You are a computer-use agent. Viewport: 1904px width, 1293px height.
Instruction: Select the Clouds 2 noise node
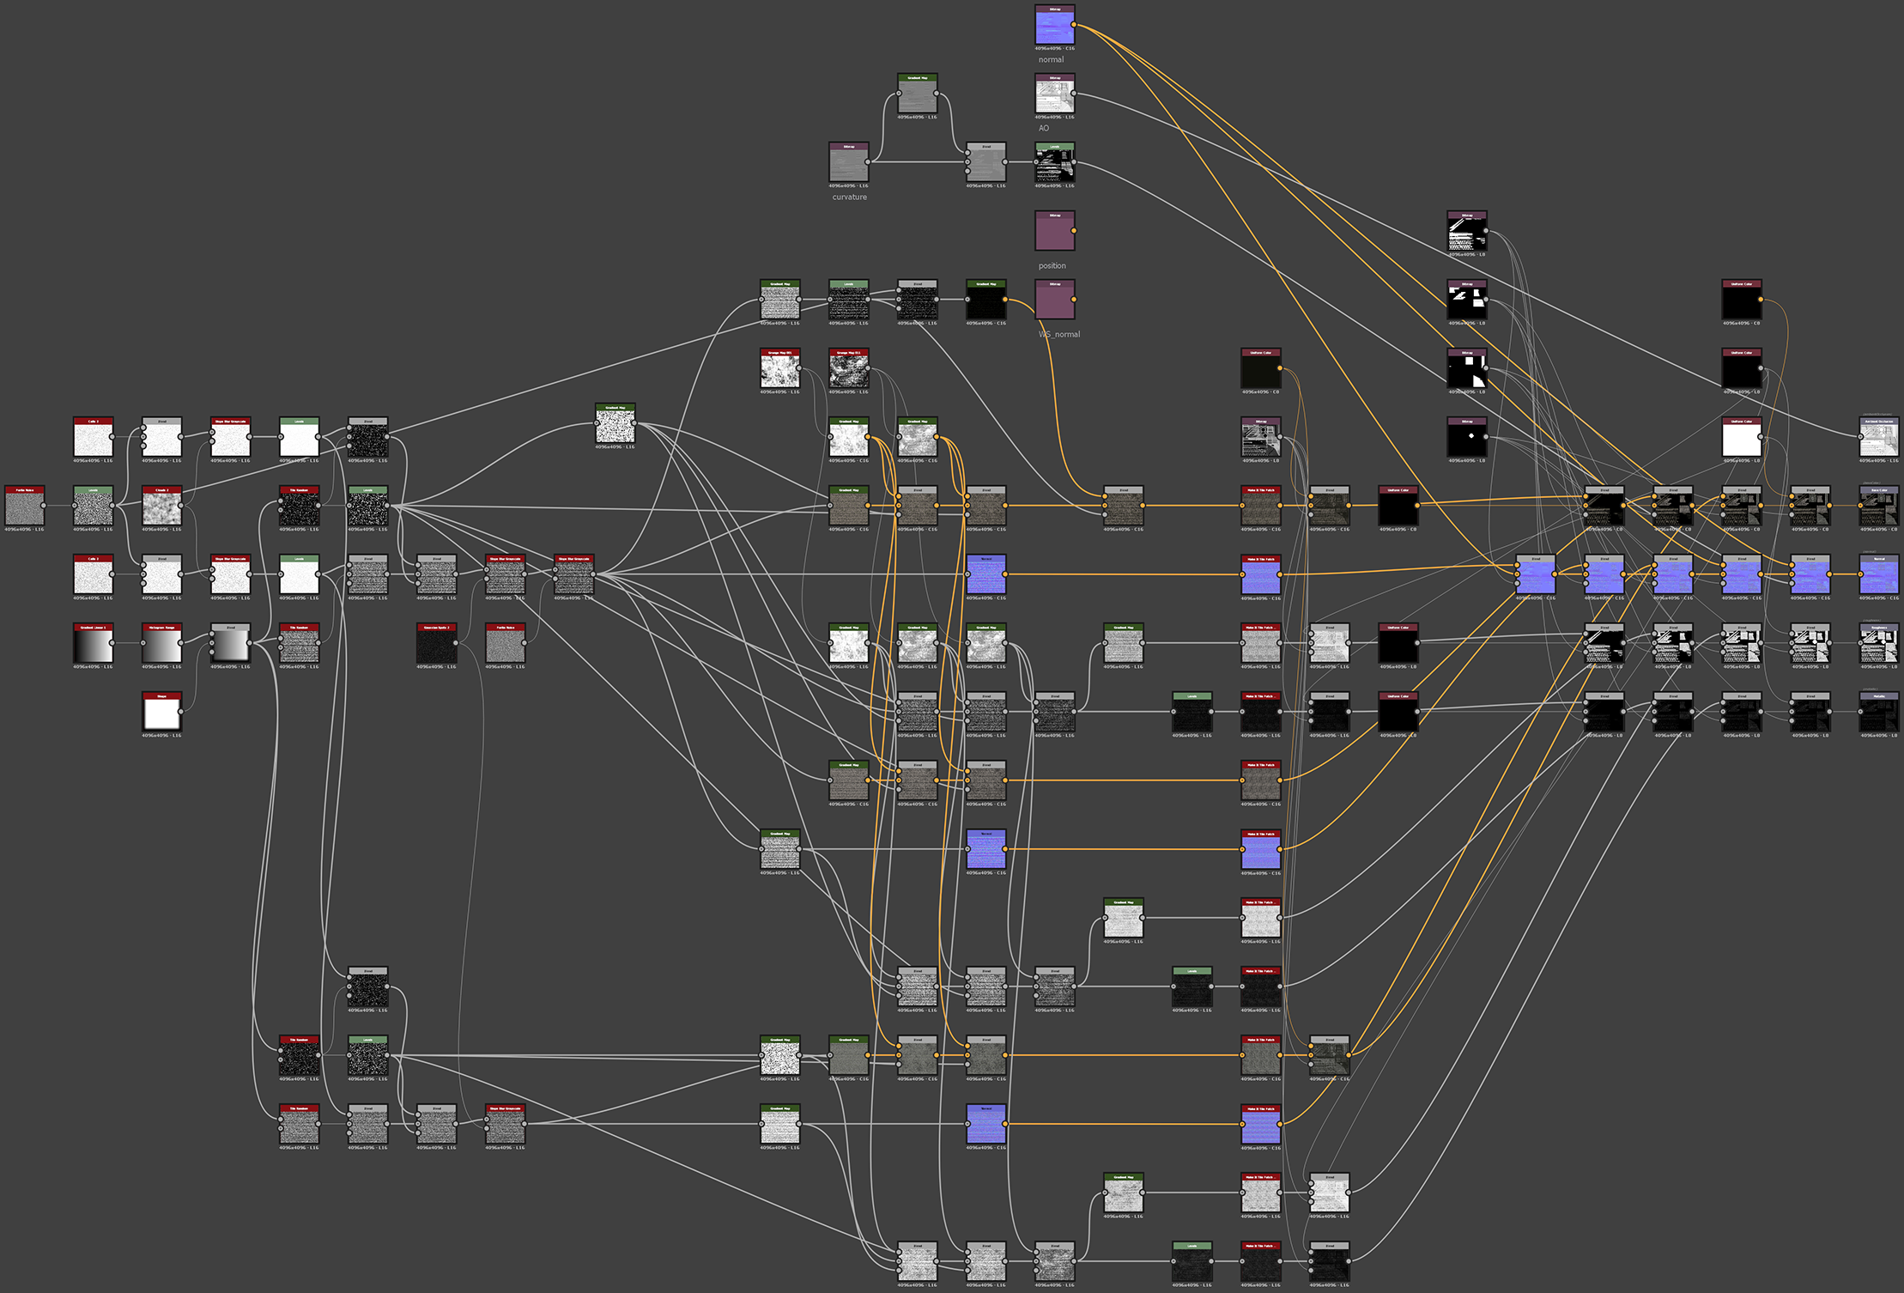coord(161,506)
